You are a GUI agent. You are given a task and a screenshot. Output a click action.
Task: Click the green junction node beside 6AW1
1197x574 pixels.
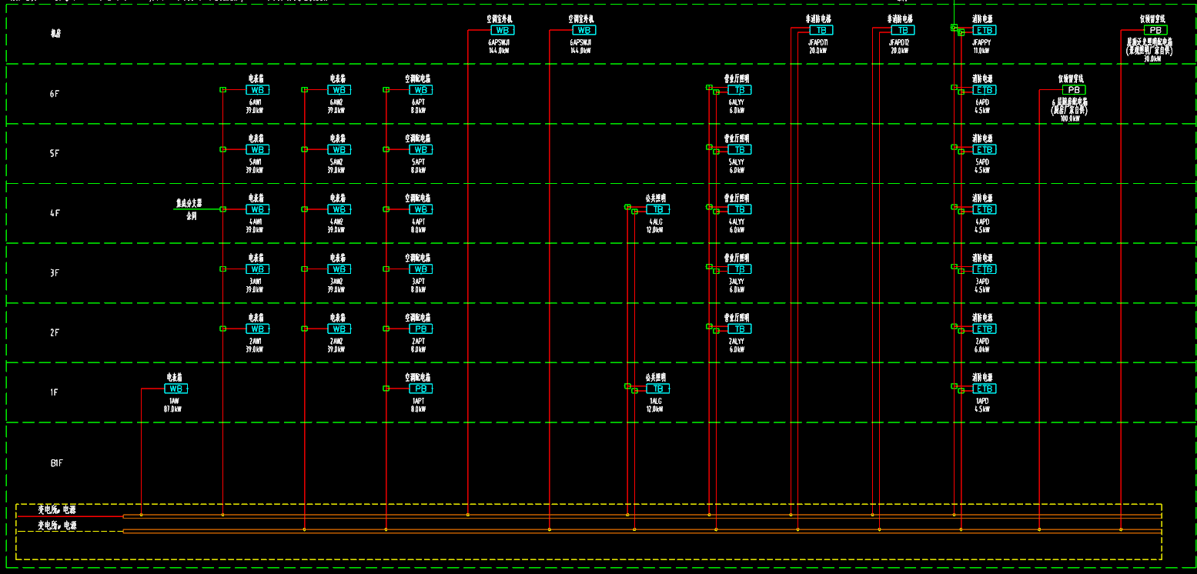[x=222, y=89]
